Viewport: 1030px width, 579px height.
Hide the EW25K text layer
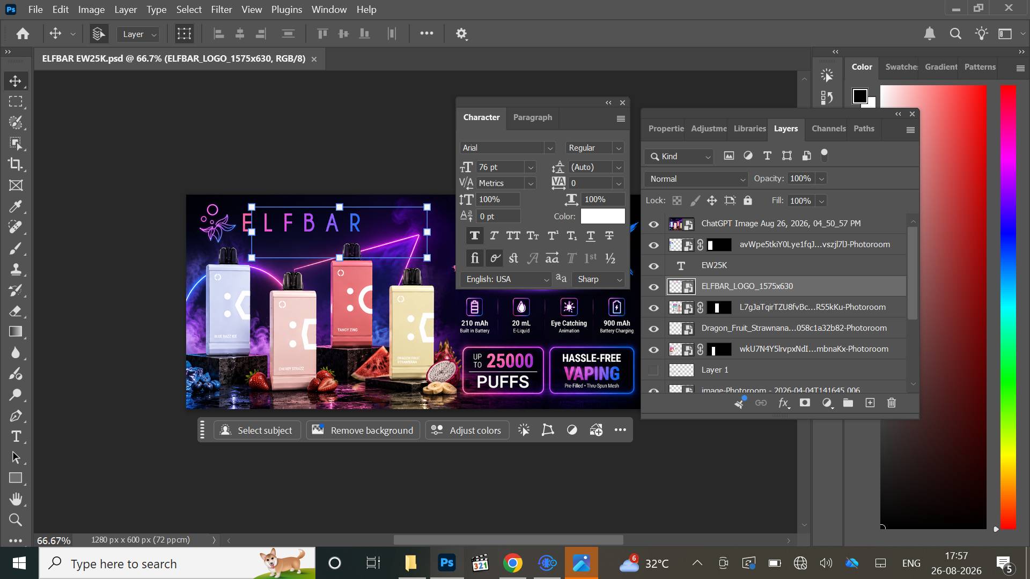653,265
